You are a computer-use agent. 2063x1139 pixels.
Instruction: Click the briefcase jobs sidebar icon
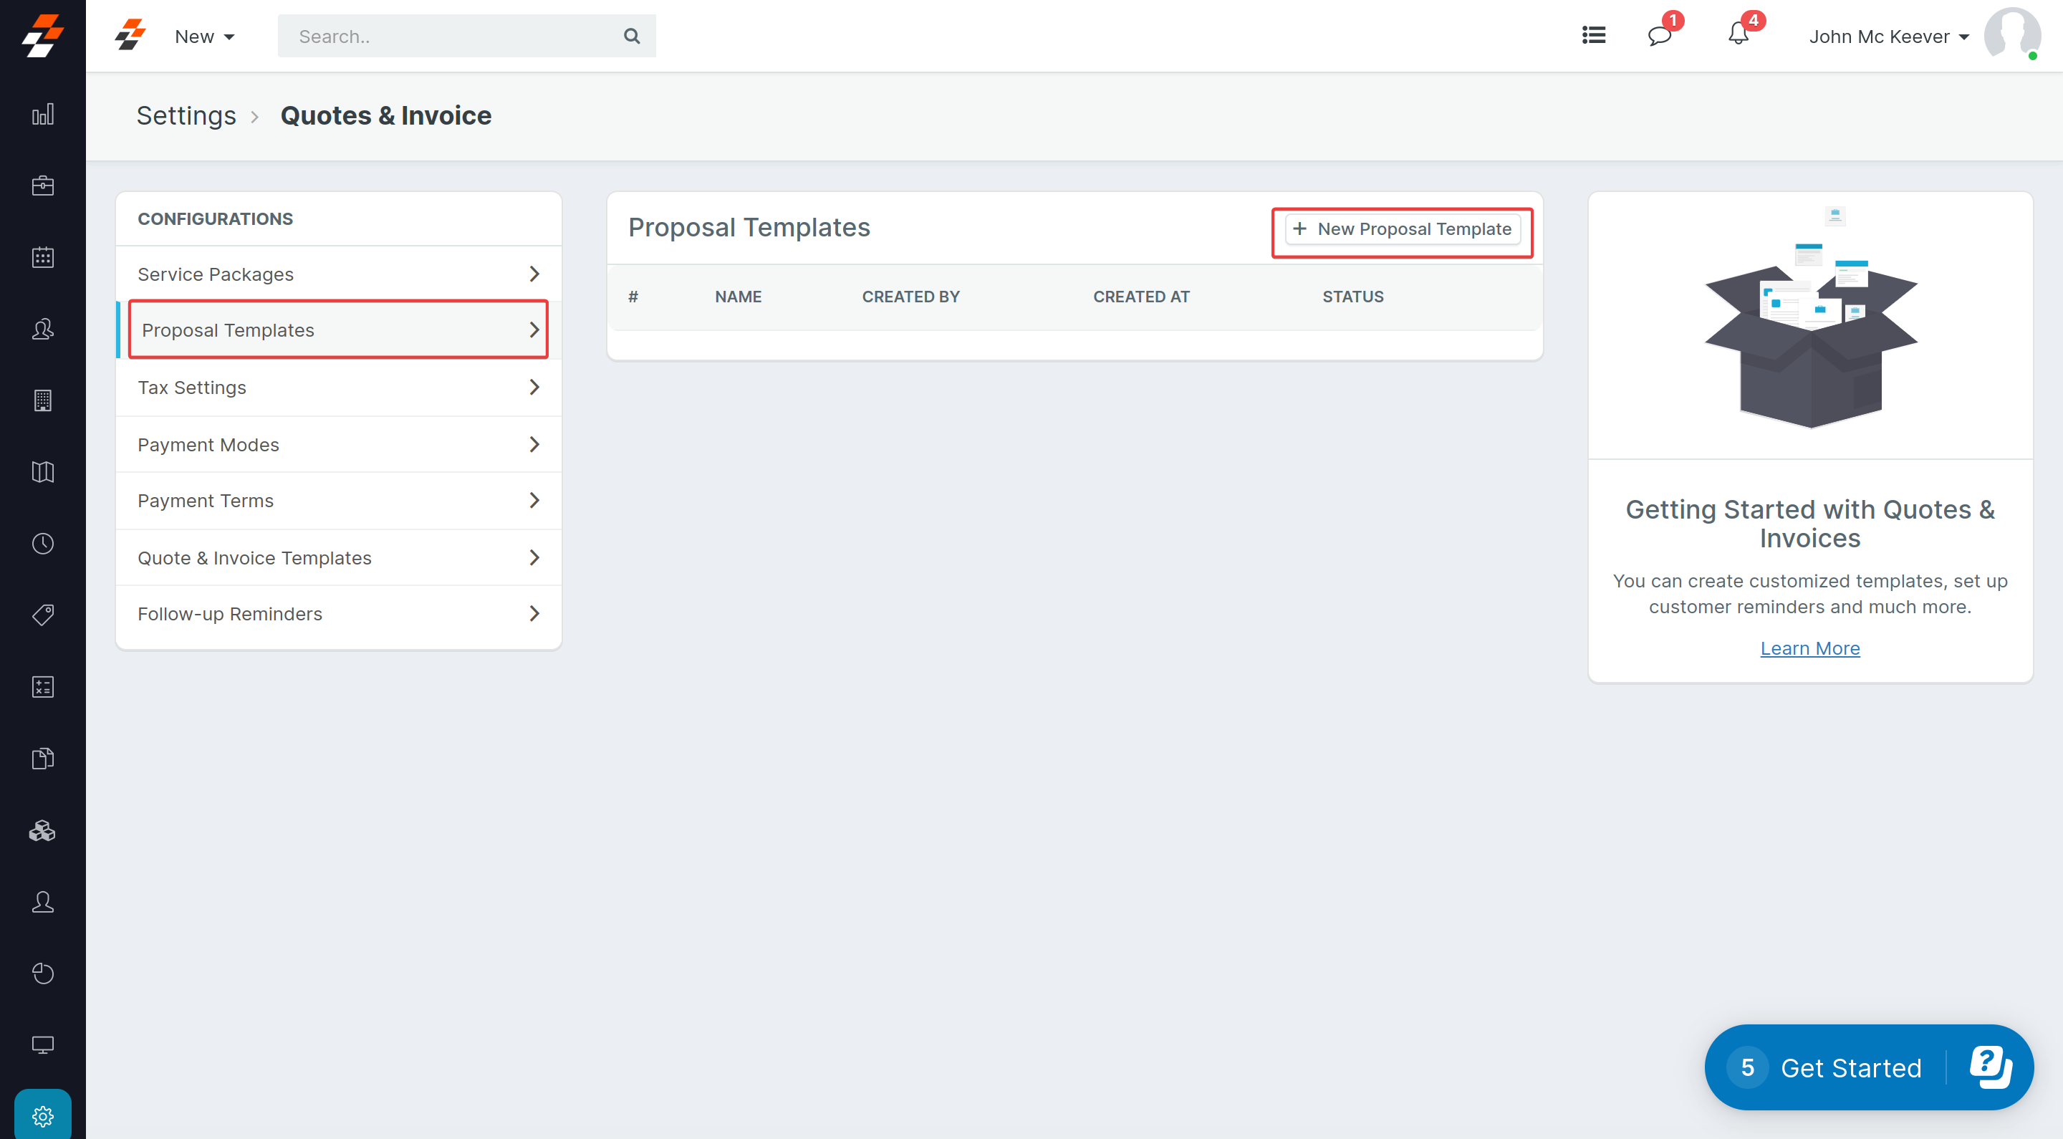[42, 186]
